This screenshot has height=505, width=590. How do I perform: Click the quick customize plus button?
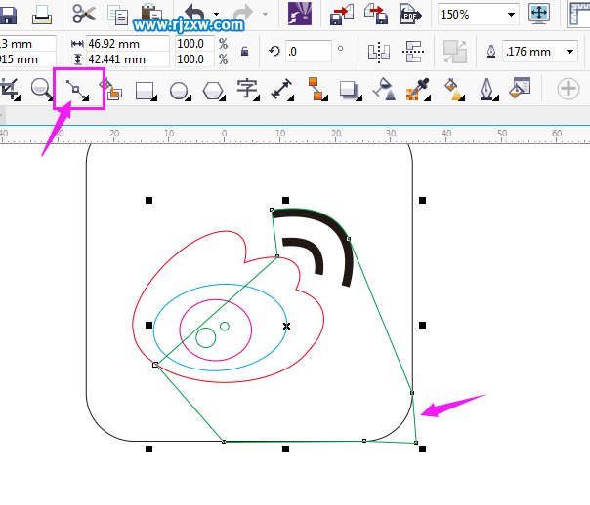pos(568,89)
